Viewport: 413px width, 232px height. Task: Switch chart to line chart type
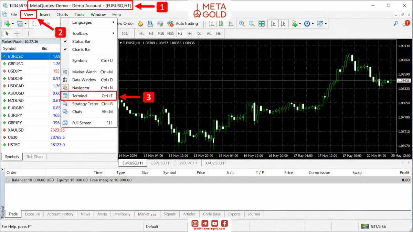231,24
